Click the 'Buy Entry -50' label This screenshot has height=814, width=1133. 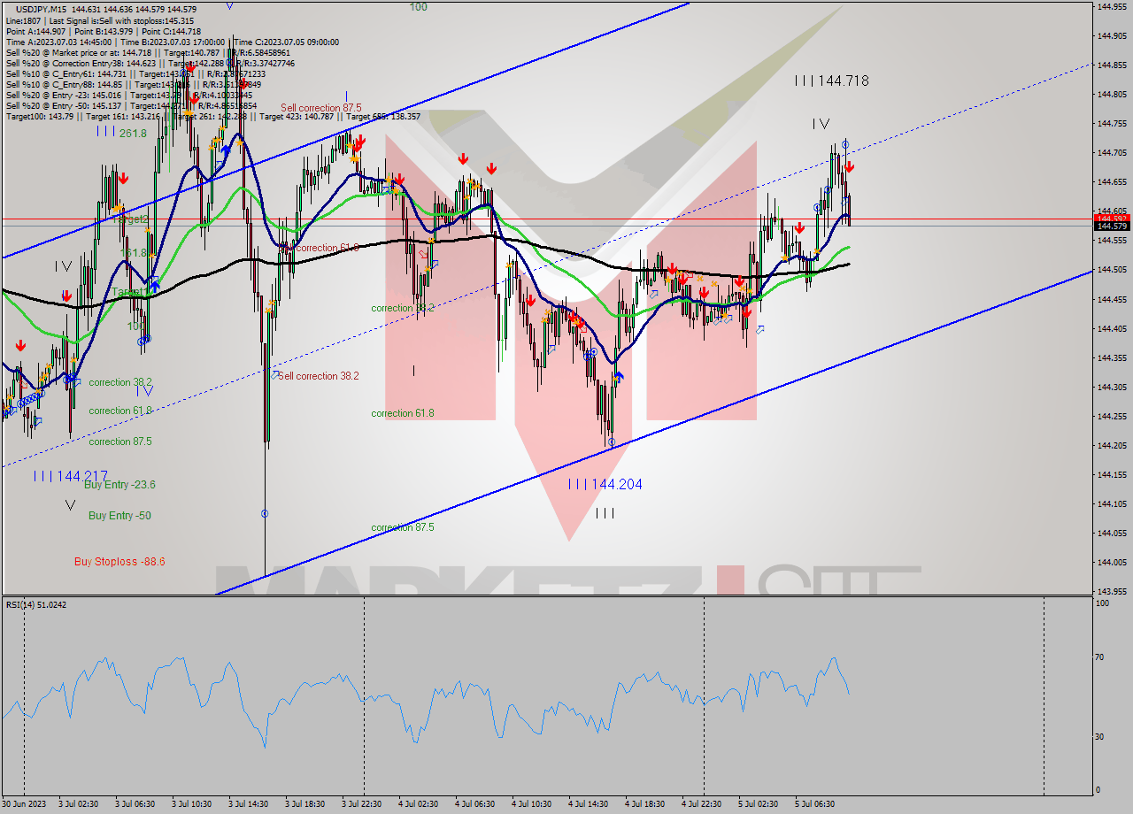tap(119, 516)
